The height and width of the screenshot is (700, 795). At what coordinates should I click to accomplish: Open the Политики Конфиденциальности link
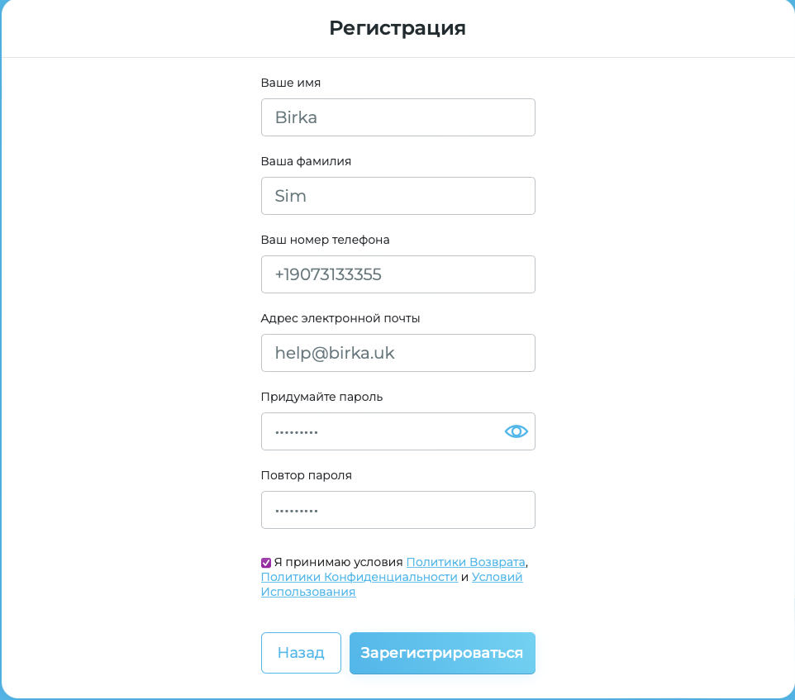pyautogui.click(x=359, y=577)
